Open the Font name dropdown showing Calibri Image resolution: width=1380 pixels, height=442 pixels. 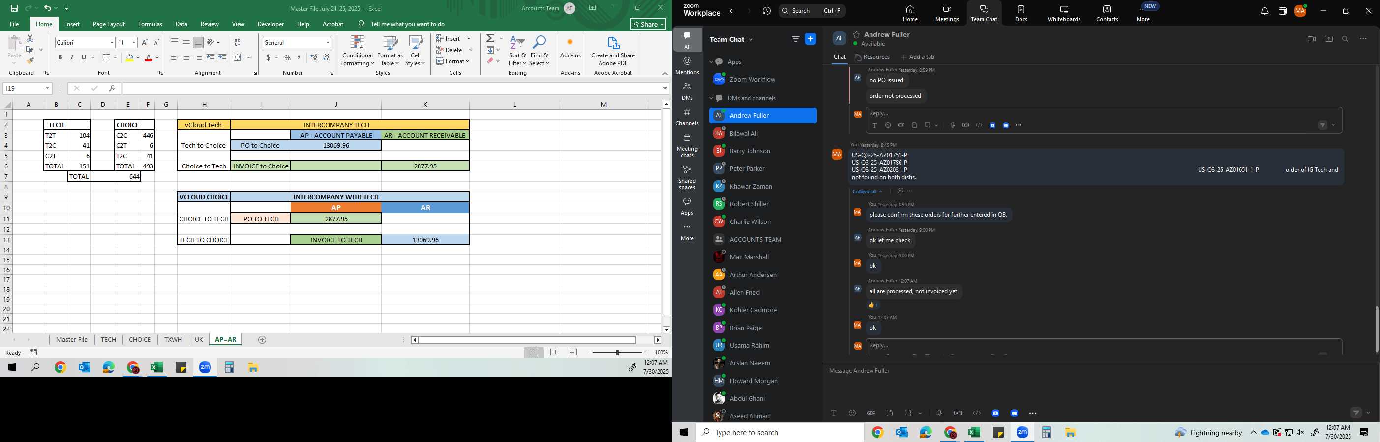(x=112, y=42)
